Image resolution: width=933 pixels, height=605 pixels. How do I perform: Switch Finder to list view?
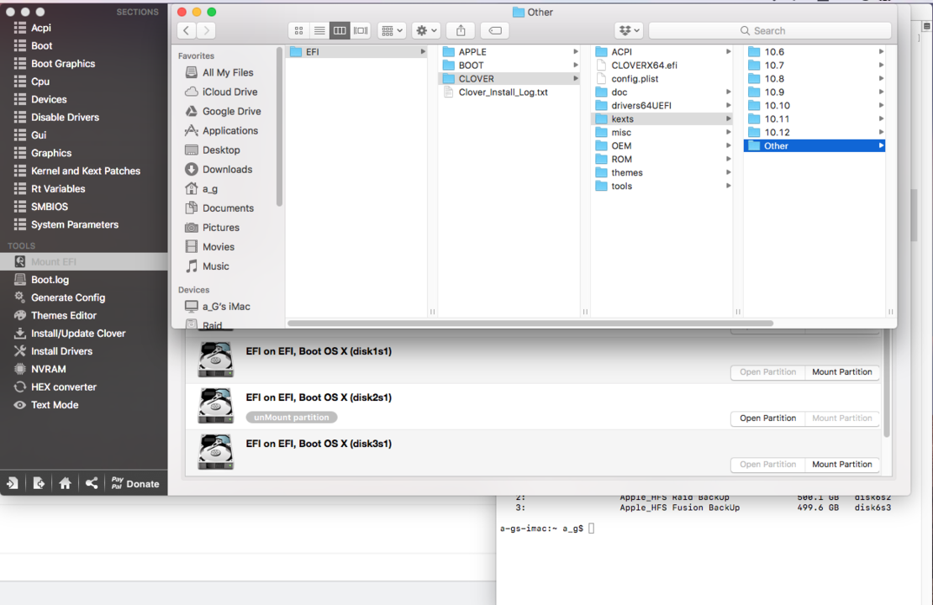tap(319, 30)
